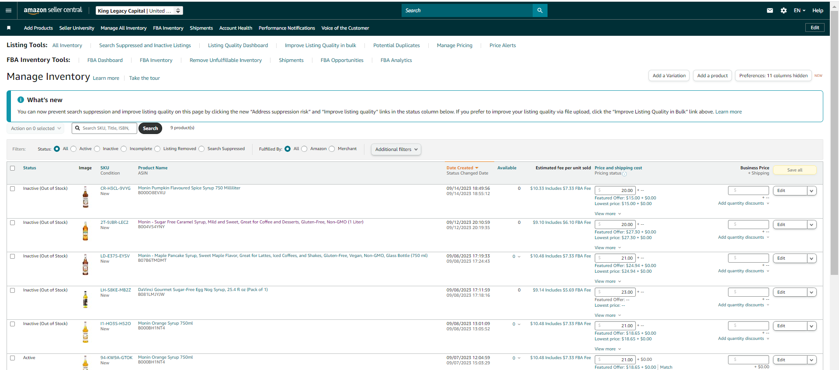This screenshot has height=370, width=839.
Task: Open the FBA Analytics tool tab
Action: [396, 60]
